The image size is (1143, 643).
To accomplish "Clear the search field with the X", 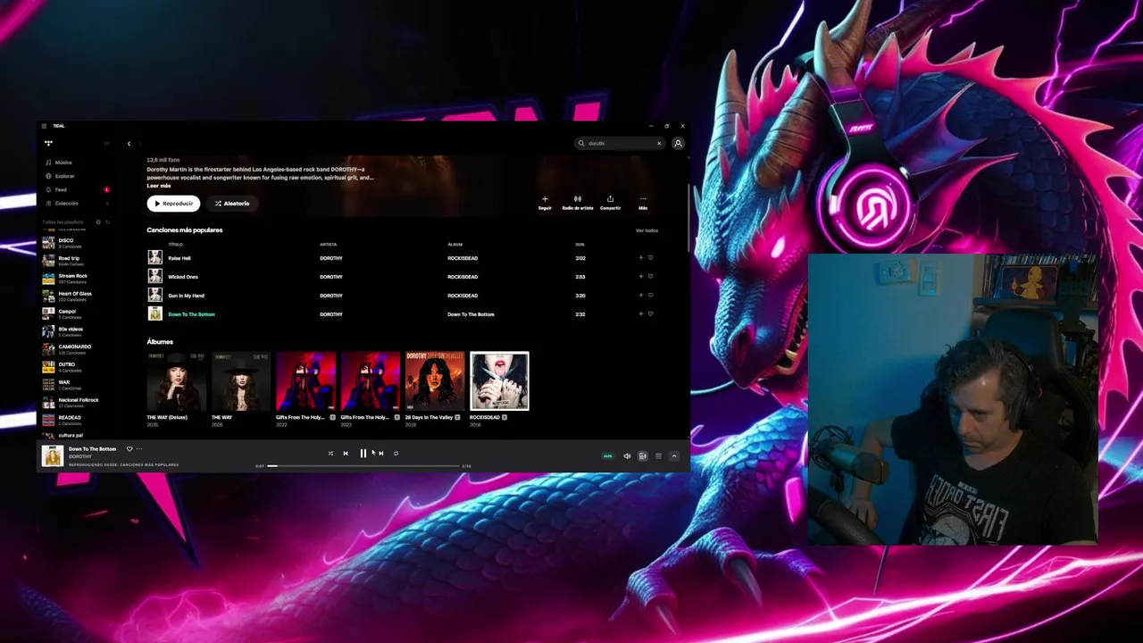I will (x=659, y=143).
